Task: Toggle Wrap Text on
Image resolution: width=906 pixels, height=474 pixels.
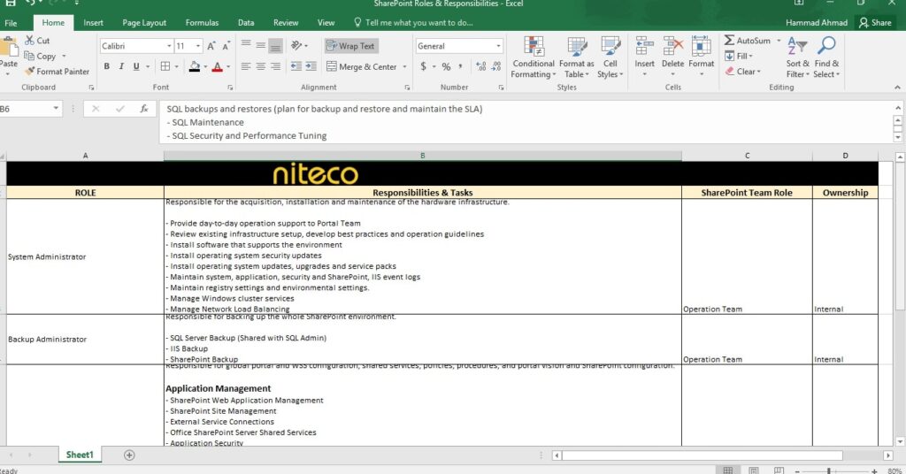Action: (x=351, y=46)
